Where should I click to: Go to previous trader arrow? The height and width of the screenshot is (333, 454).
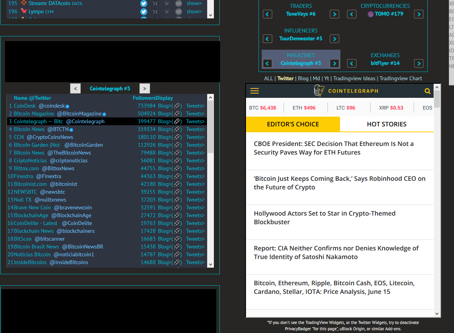tap(267, 14)
